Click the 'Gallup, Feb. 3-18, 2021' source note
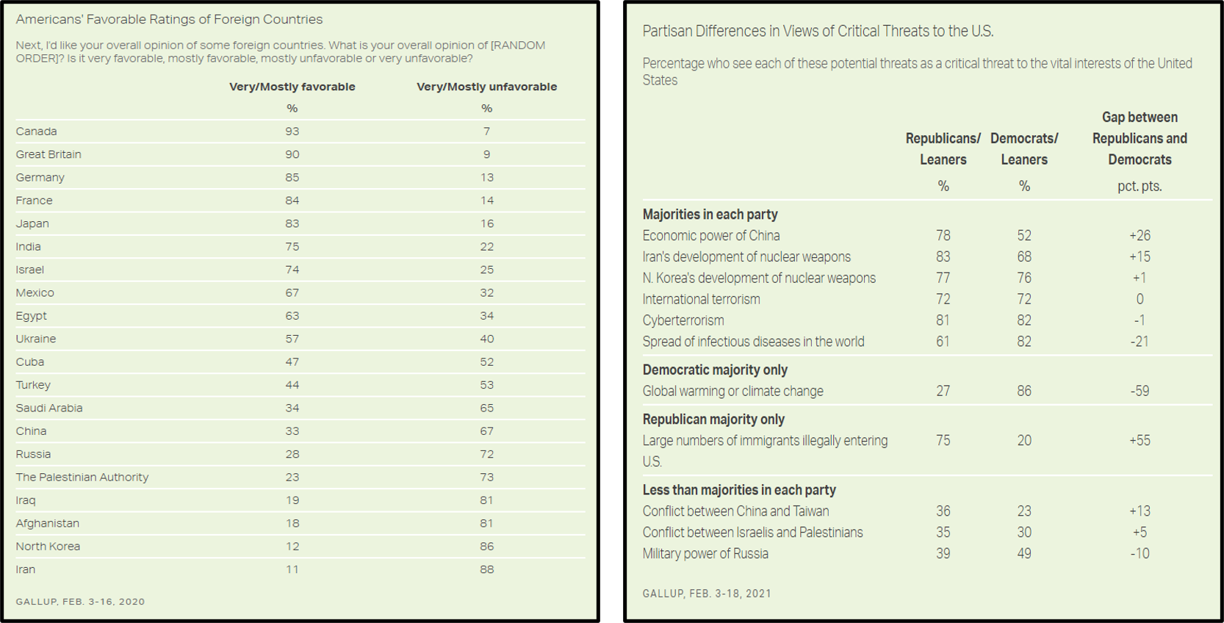The width and height of the screenshot is (1224, 623). click(707, 594)
